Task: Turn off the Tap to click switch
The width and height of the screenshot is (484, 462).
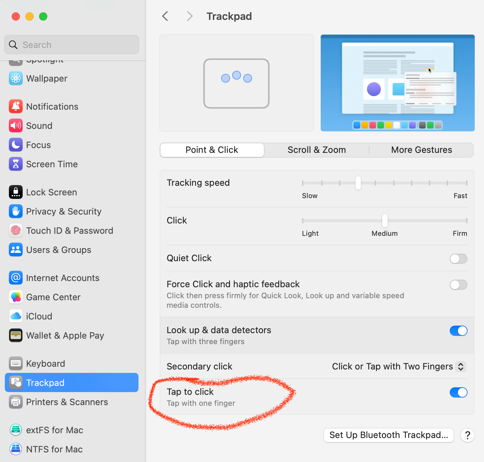Action: point(459,392)
